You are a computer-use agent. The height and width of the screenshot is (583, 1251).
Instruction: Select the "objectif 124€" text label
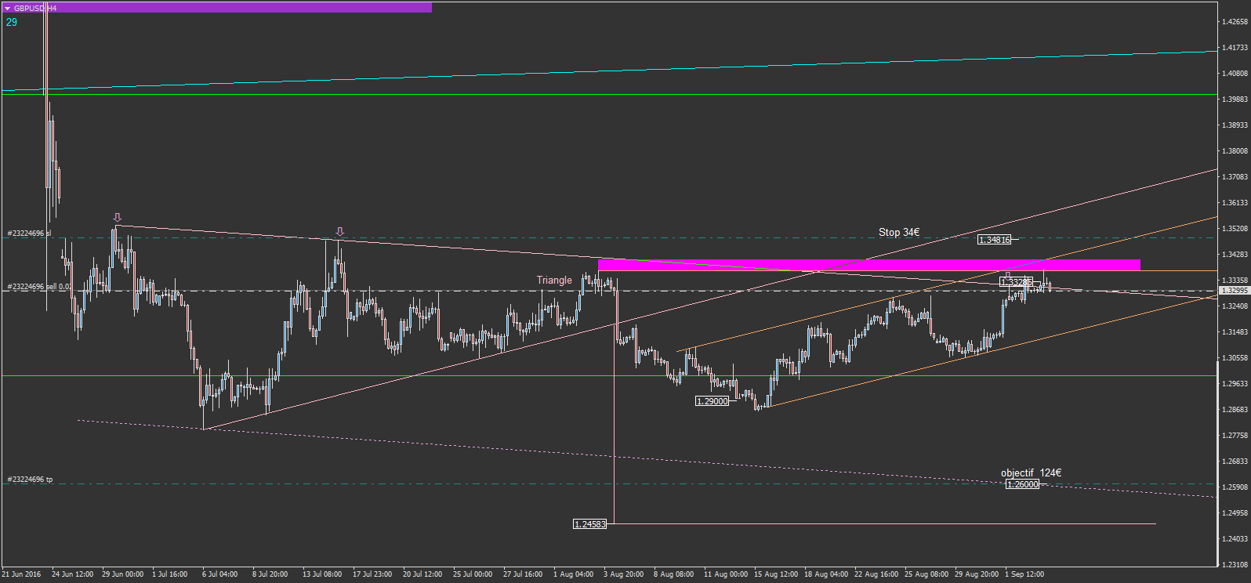[1031, 473]
